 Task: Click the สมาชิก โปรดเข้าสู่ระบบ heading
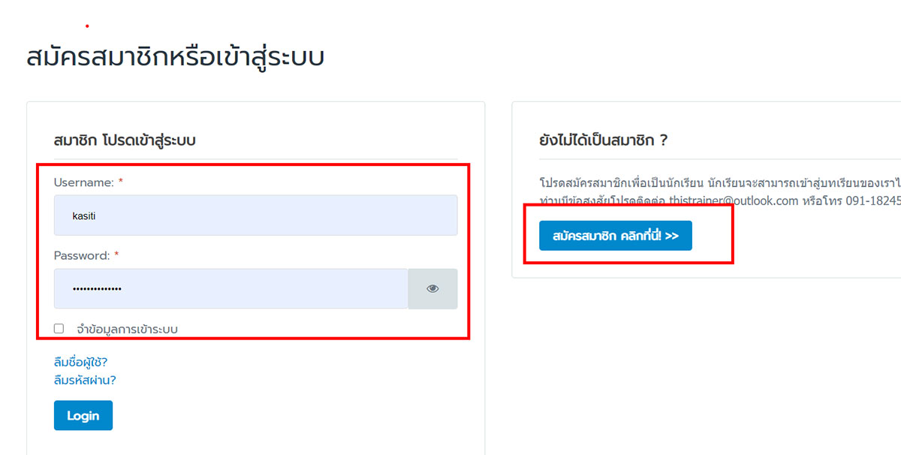[125, 140]
